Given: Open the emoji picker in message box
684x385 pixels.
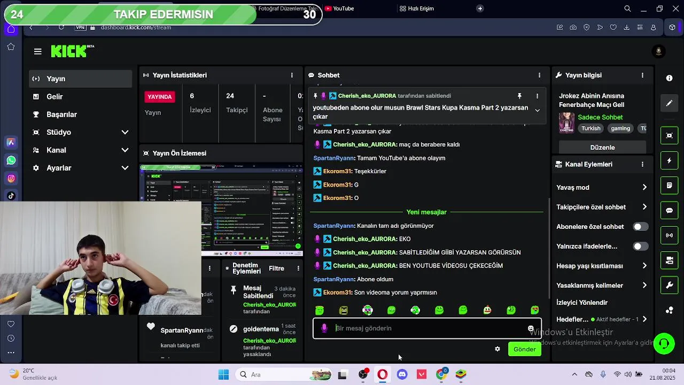Looking at the screenshot, I should 531,328.
